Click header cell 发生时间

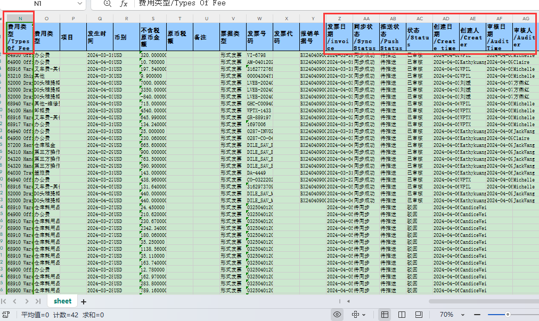100,37
